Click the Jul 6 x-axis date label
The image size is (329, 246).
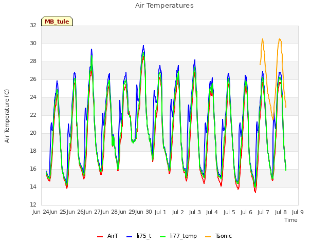(x=246, y=212)
